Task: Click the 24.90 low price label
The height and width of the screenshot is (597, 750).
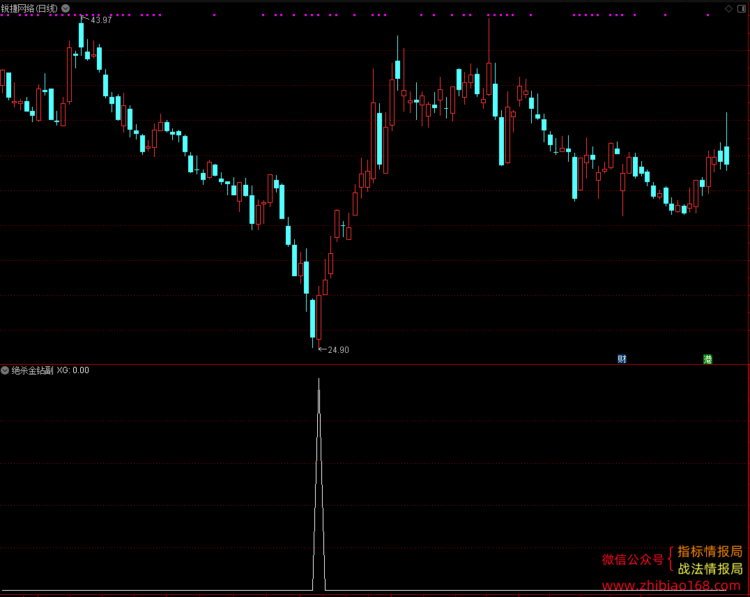Action: click(x=338, y=350)
